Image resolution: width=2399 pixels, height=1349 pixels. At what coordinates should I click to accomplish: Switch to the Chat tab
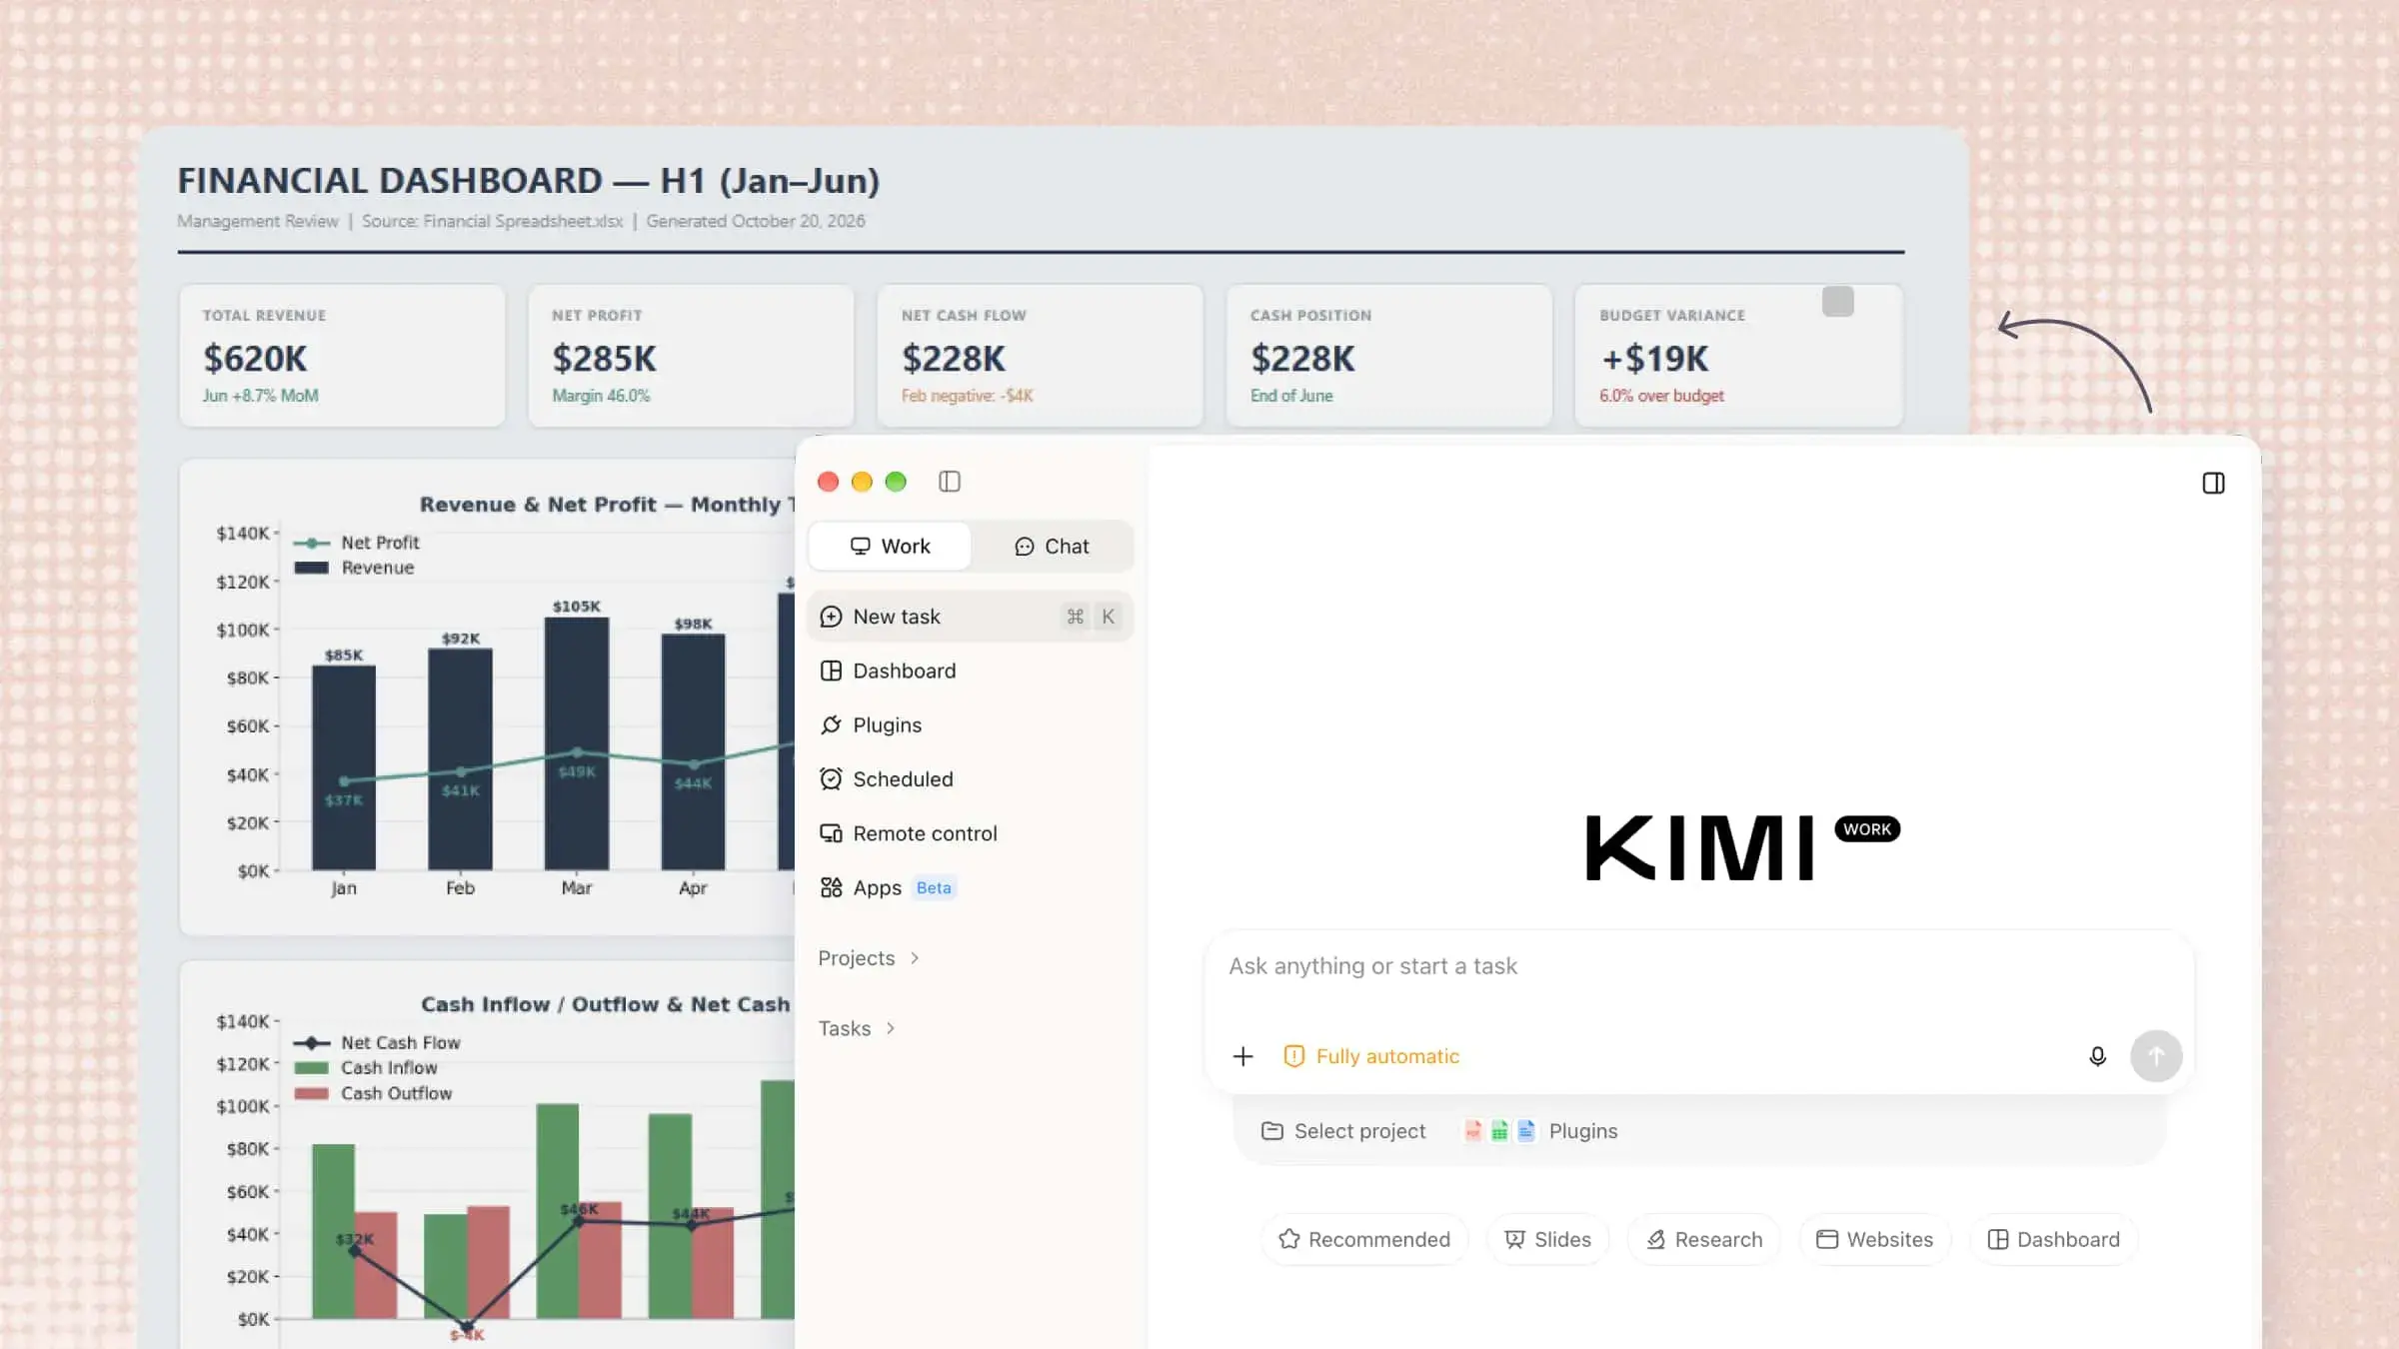[x=1052, y=547]
